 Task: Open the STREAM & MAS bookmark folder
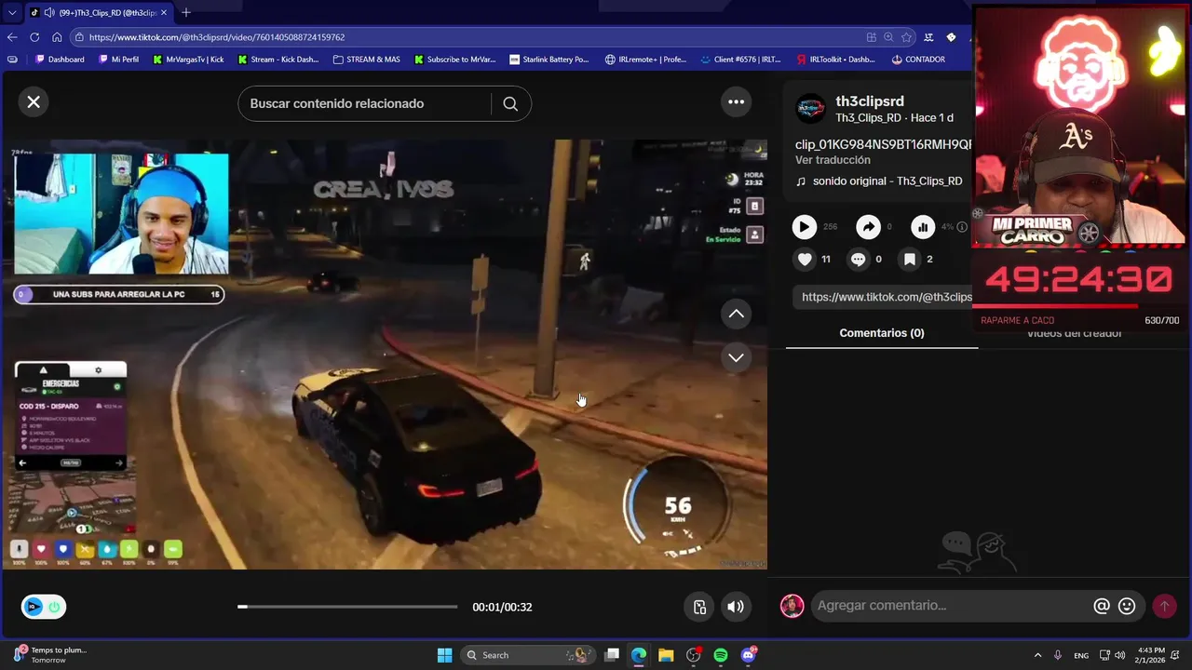[367, 60]
